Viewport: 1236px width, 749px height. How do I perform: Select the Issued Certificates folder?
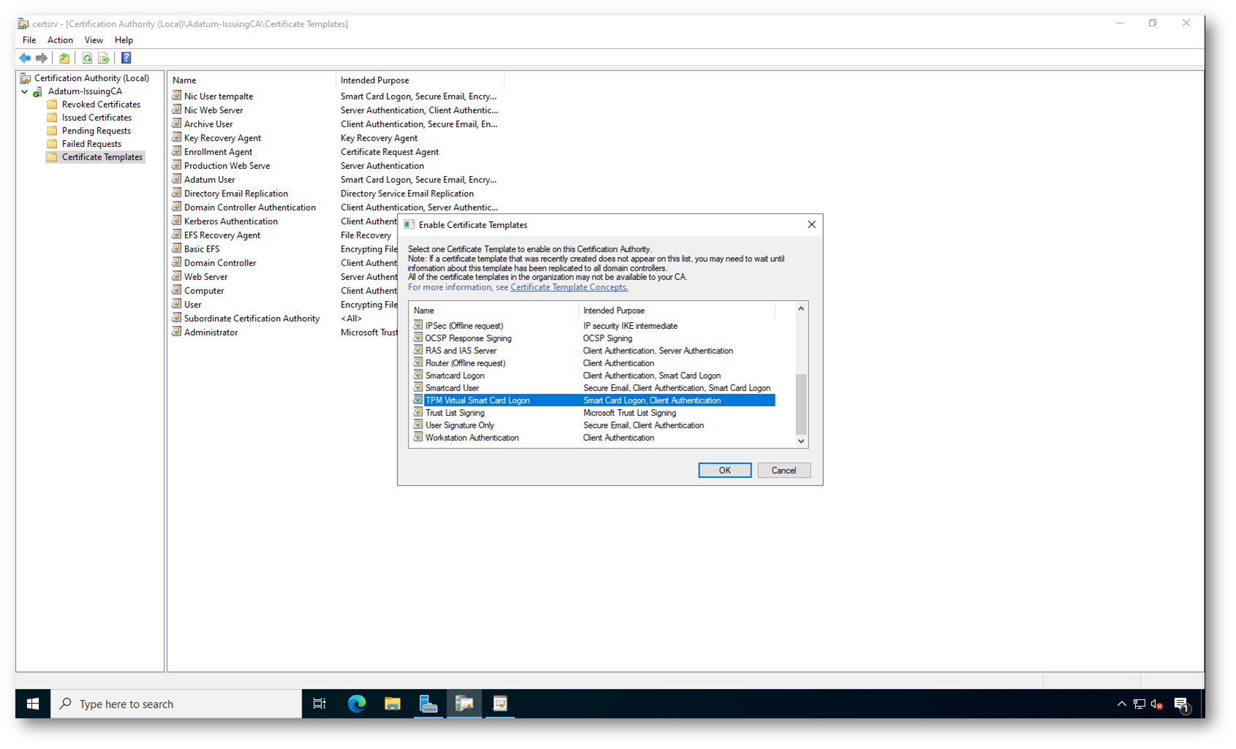pos(96,118)
